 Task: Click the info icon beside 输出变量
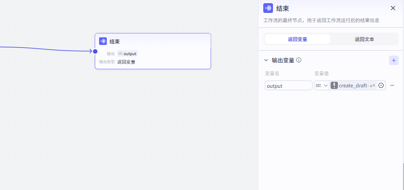(299, 60)
